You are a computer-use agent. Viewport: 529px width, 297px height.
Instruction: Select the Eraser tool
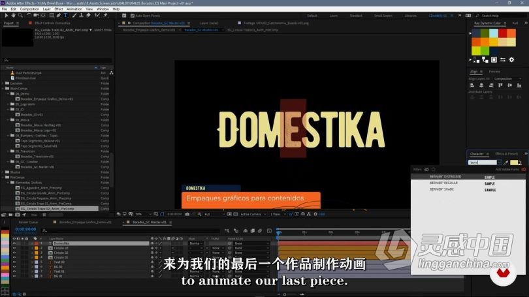click(x=88, y=16)
